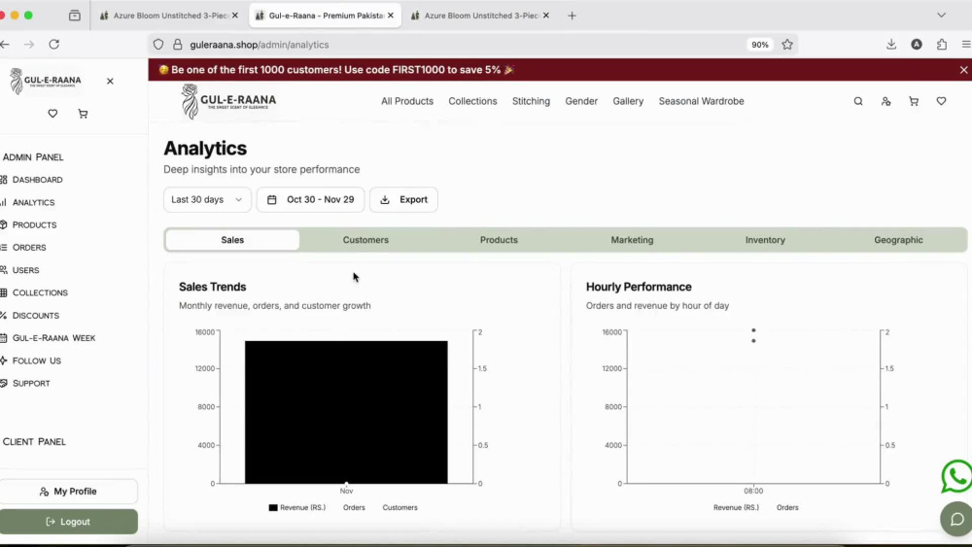Click the 90% zoom level indicator
The height and width of the screenshot is (547, 972).
coord(760,45)
